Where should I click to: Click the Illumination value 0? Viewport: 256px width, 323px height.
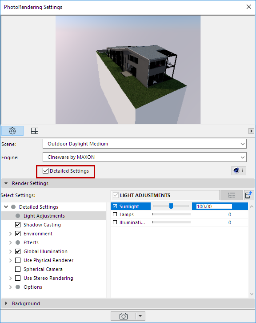230,222
